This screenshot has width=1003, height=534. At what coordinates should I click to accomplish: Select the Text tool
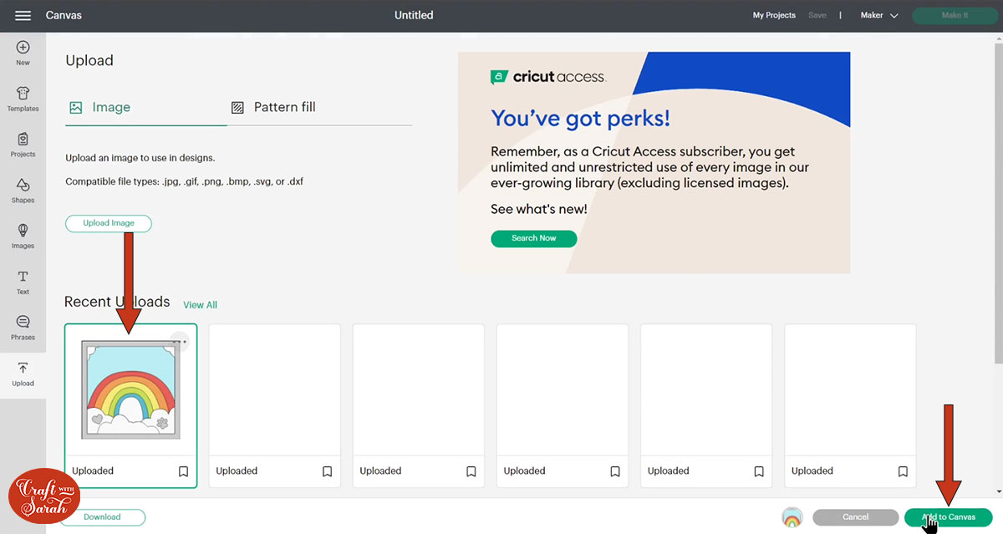pyautogui.click(x=23, y=282)
